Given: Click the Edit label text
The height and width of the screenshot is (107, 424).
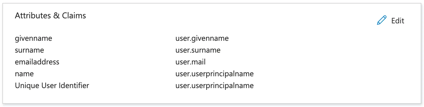Looking at the screenshot, I should click(x=398, y=21).
